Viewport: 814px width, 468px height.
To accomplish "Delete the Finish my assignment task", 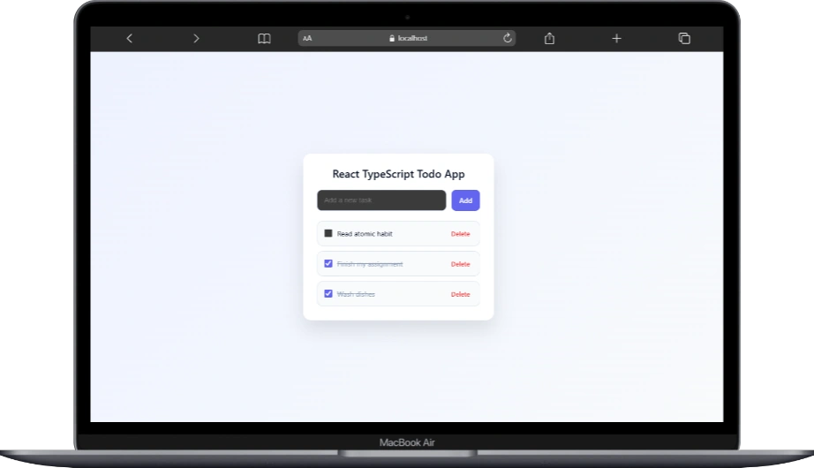I will click(x=461, y=264).
